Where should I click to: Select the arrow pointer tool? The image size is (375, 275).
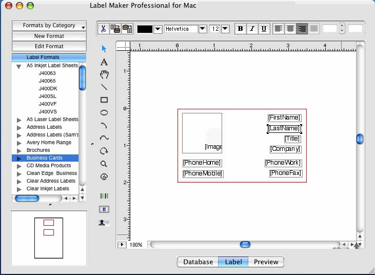[104, 49]
